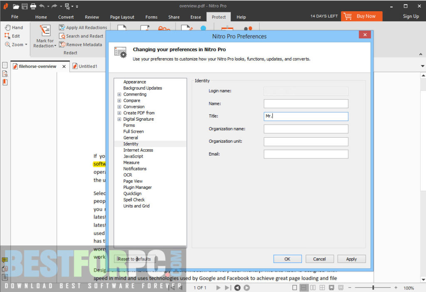Close the filehorse-overview document tab
Screen dimensions: 426x292
(x=64, y=66)
